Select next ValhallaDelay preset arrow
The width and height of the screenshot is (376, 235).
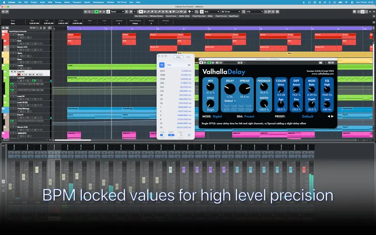tap(332, 116)
